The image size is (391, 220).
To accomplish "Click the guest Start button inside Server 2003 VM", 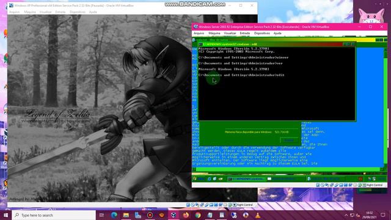I will (x=199, y=179).
